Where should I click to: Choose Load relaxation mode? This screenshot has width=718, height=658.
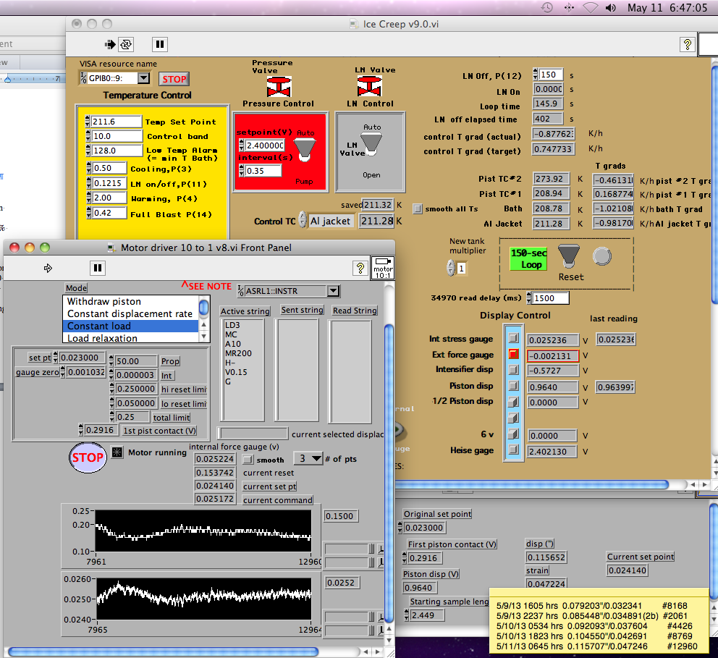[102, 338]
